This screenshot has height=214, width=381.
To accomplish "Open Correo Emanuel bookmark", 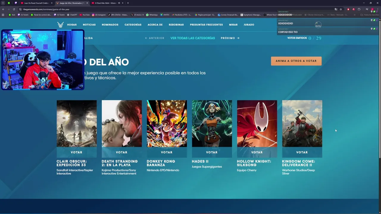I will 228,15.
